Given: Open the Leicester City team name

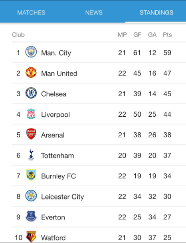Looking at the screenshot, I should [62, 197].
